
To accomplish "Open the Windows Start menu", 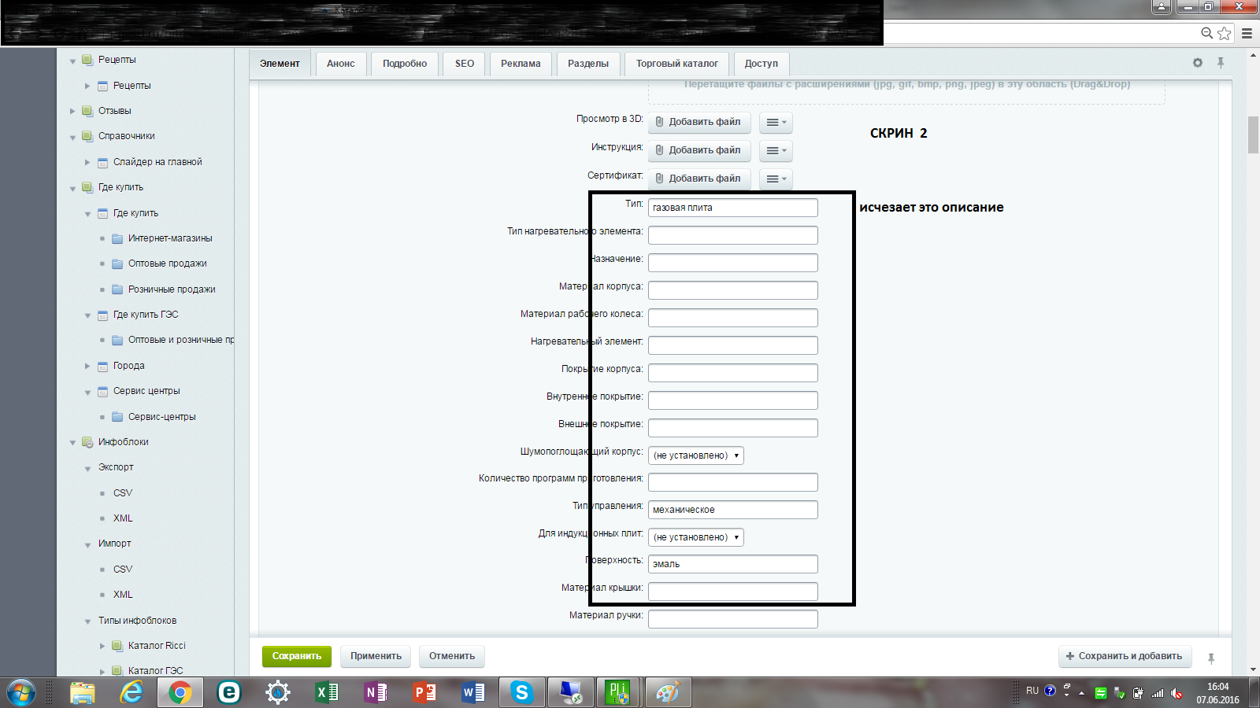I will click(20, 693).
